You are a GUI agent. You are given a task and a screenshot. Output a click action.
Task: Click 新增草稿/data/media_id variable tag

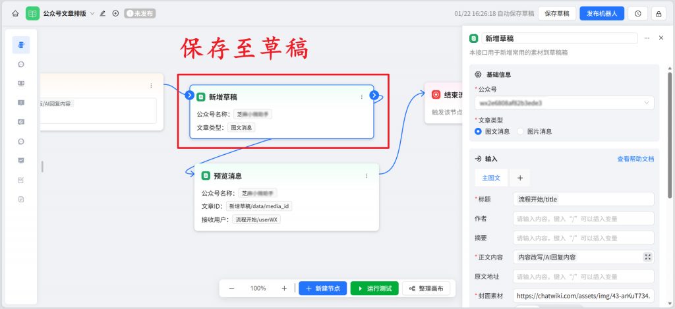click(259, 207)
